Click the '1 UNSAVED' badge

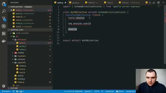[28, 7]
